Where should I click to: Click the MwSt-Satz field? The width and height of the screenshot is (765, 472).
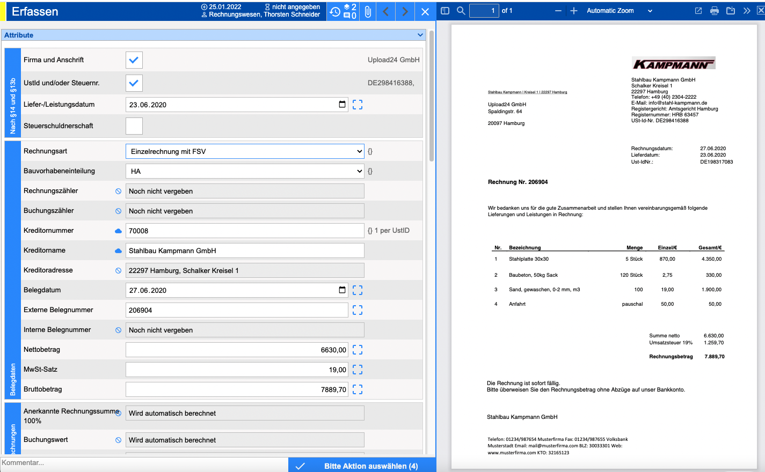pos(237,370)
